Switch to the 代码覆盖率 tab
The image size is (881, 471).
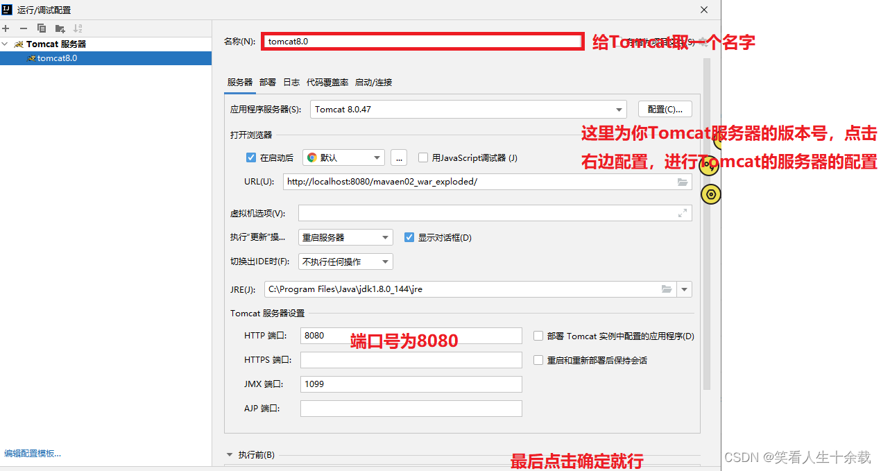coord(327,82)
